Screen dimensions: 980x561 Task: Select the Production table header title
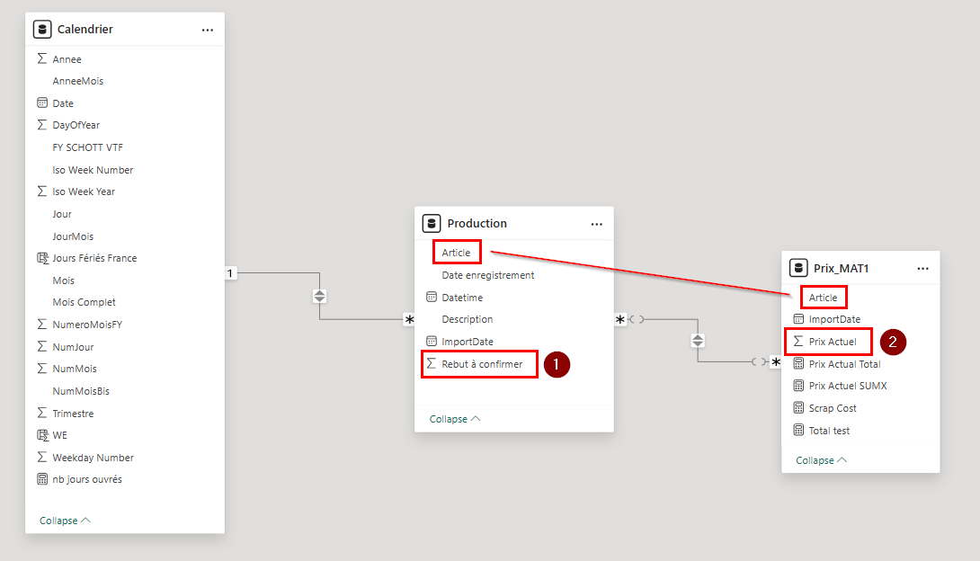point(477,224)
